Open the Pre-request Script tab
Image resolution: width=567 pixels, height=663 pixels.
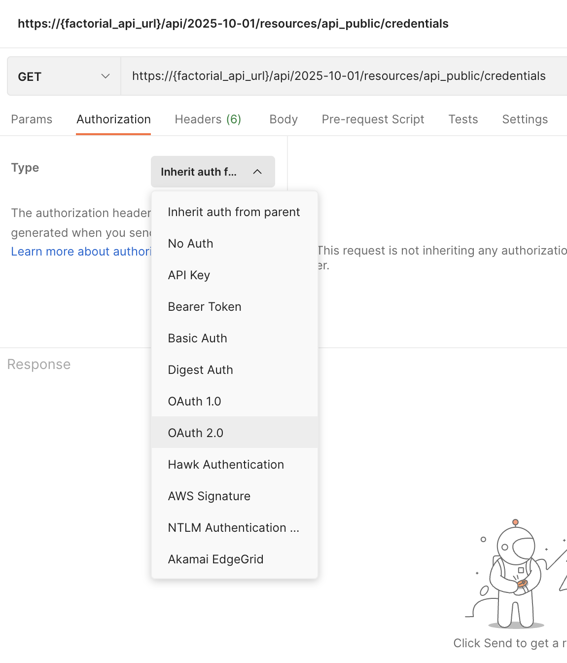(x=373, y=119)
